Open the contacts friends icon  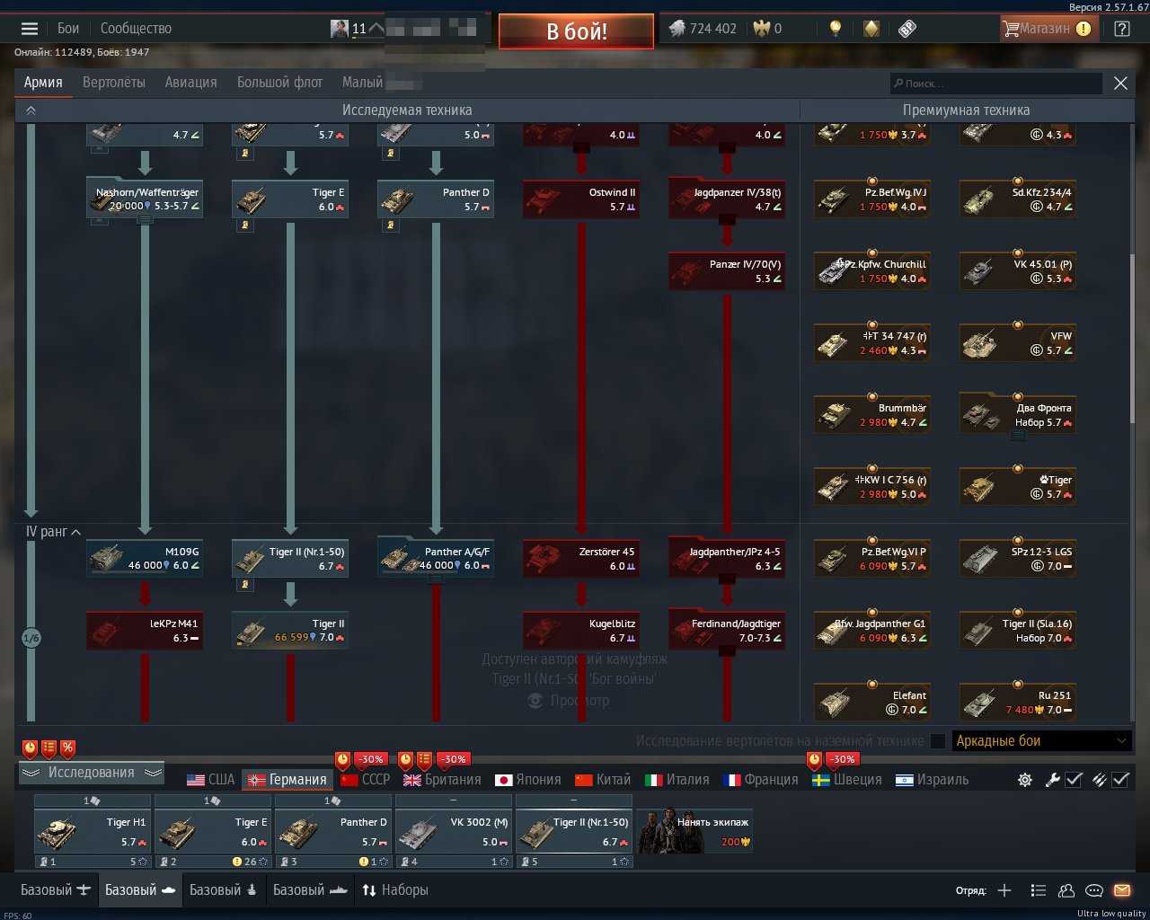(x=1066, y=890)
